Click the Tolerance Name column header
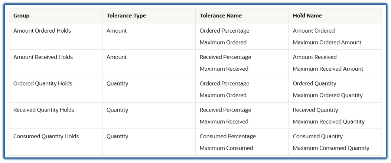The width and height of the screenshot is (391, 163). coord(221,16)
